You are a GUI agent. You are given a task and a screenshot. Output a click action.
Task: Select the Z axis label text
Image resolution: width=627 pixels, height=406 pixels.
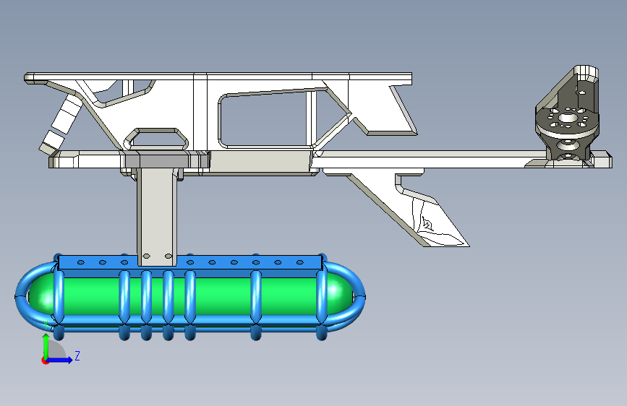(x=77, y=355)
